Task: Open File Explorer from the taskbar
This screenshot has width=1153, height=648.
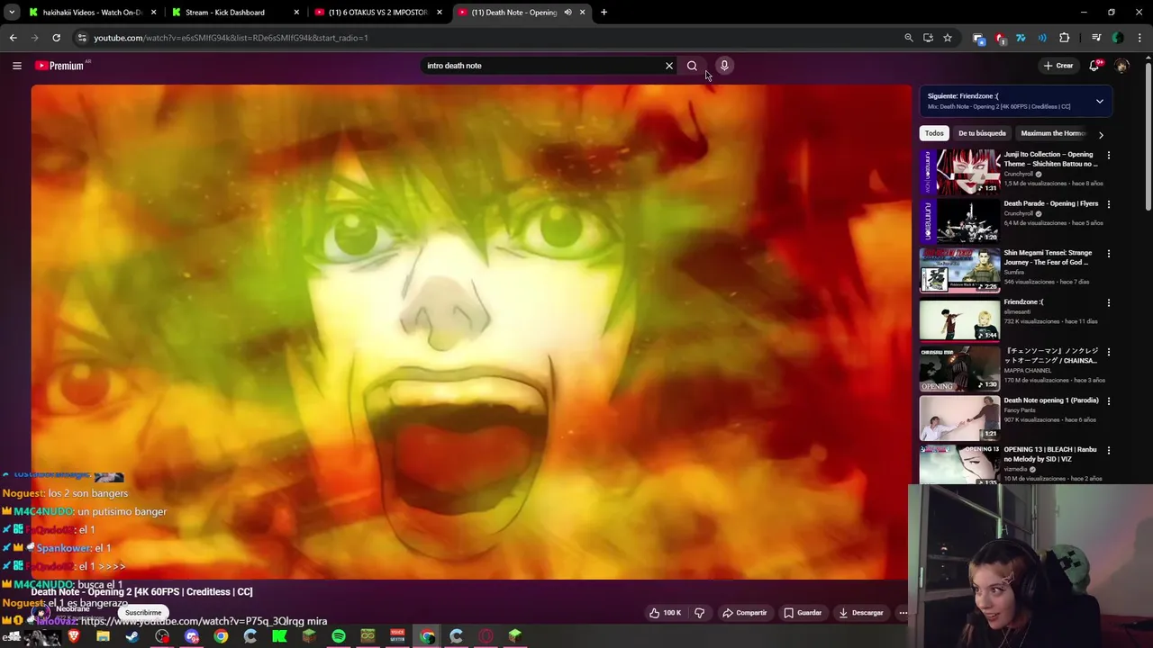Action: [103, 636]
